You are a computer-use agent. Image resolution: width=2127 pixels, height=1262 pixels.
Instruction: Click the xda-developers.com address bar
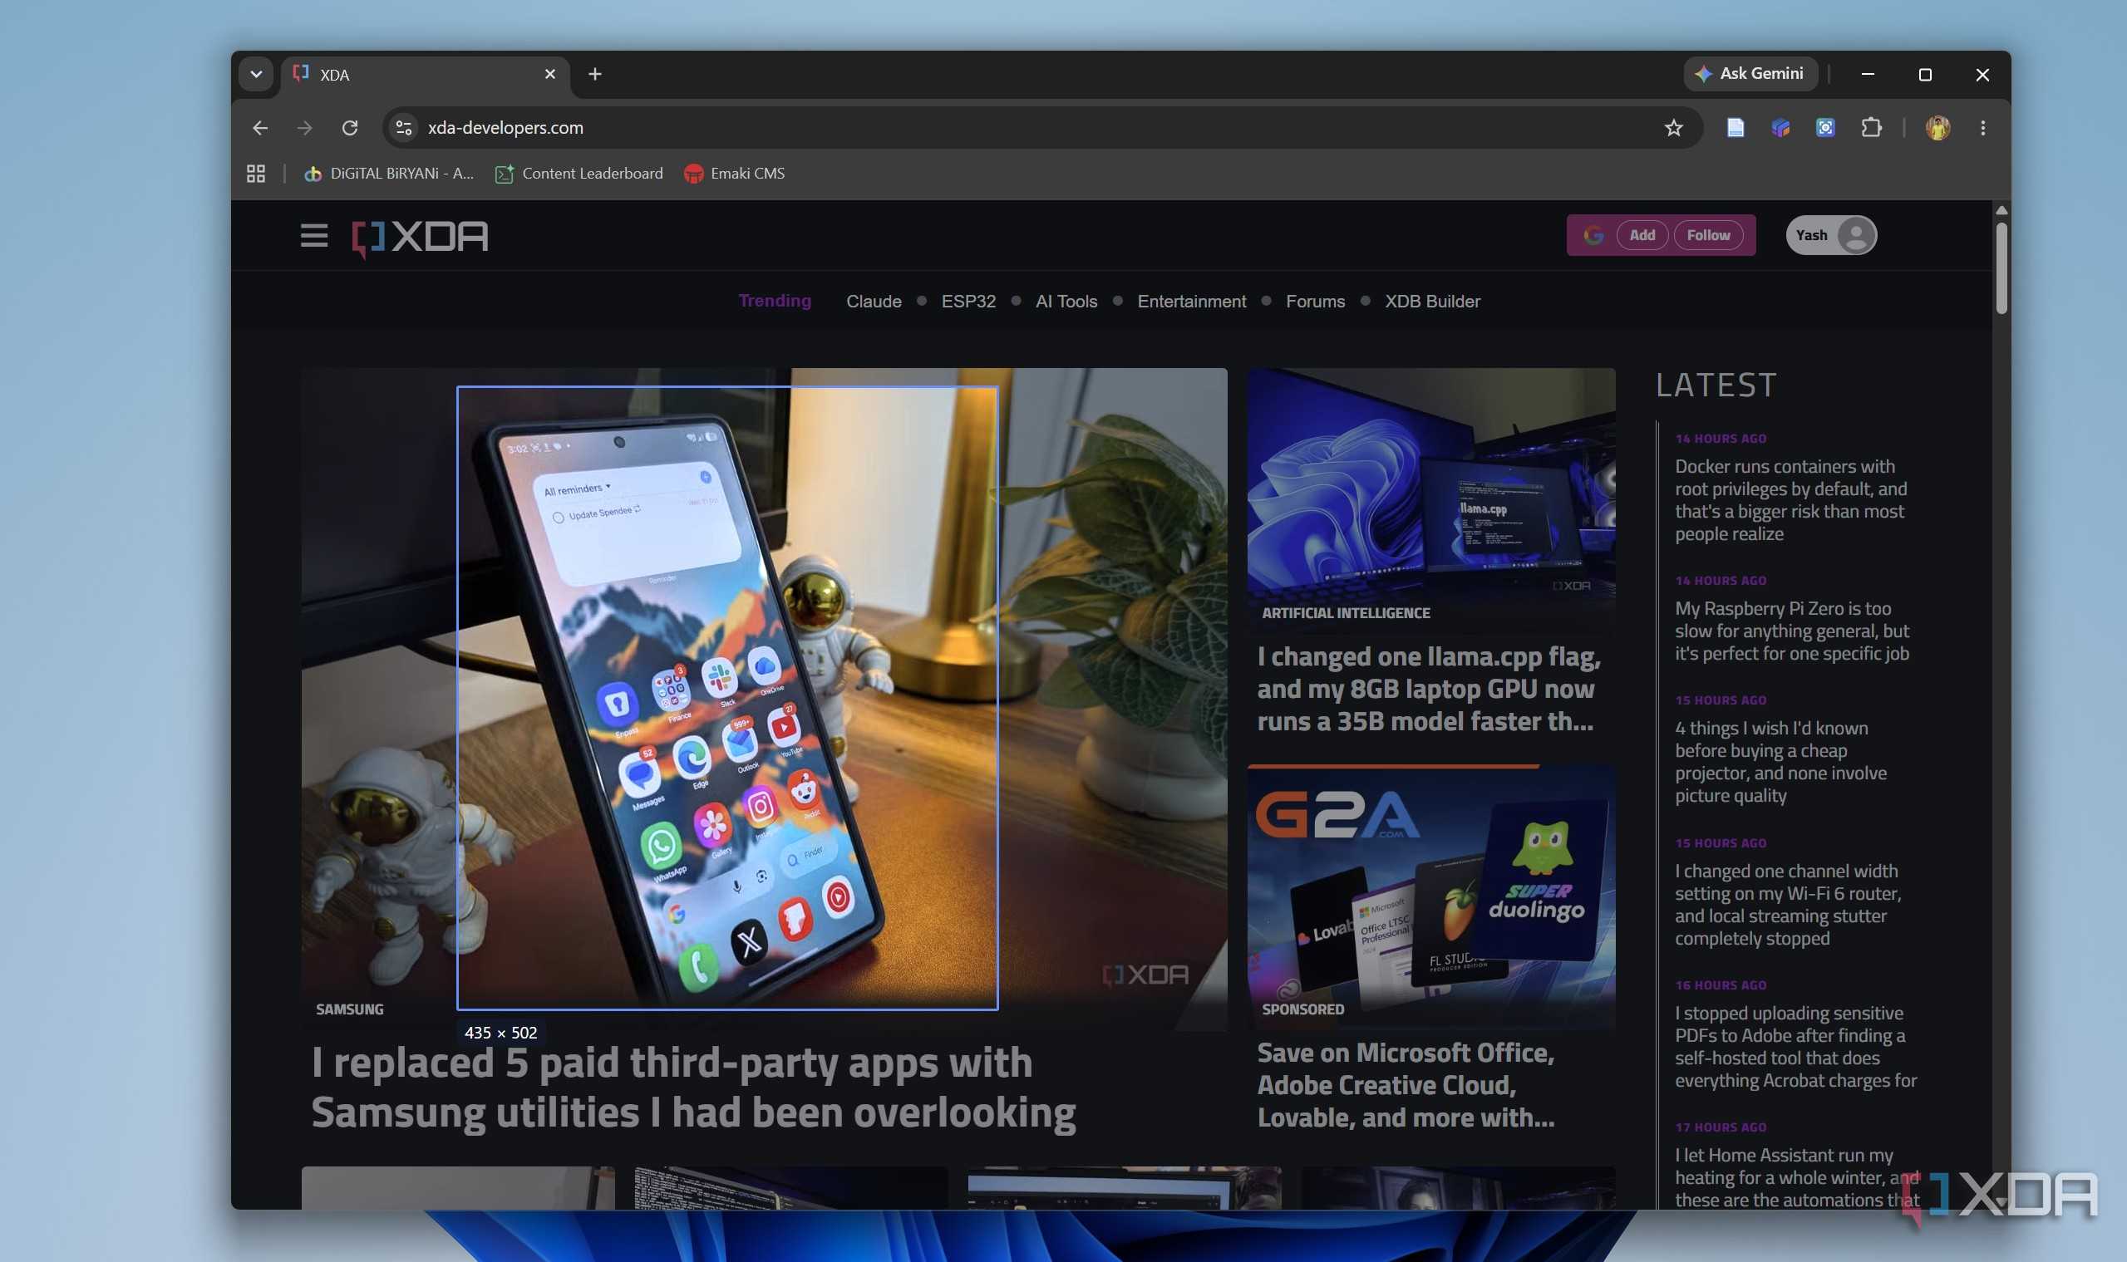1042,128
